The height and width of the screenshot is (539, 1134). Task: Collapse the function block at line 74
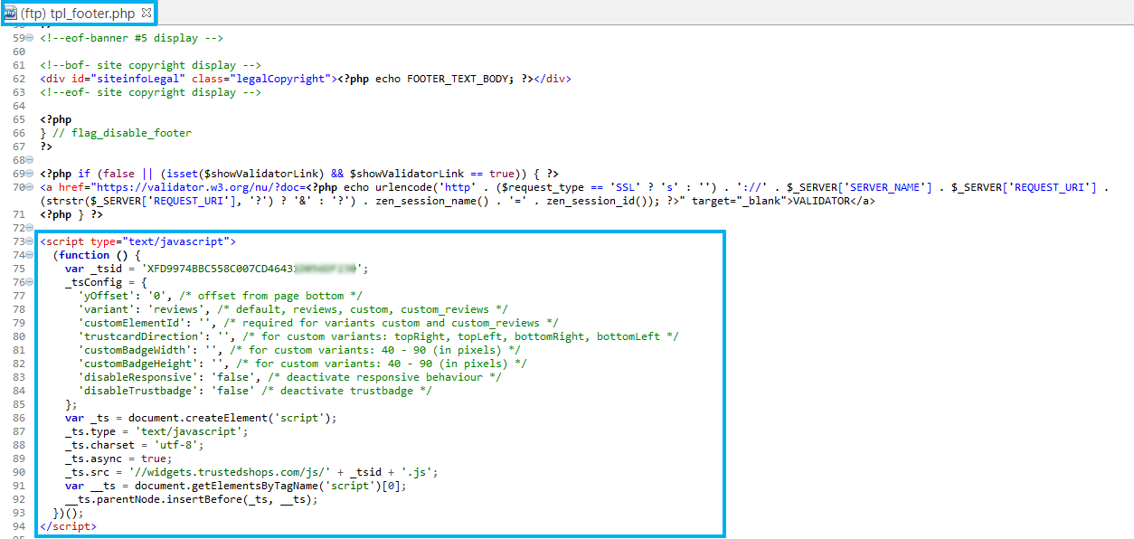(x=30, y=255)
